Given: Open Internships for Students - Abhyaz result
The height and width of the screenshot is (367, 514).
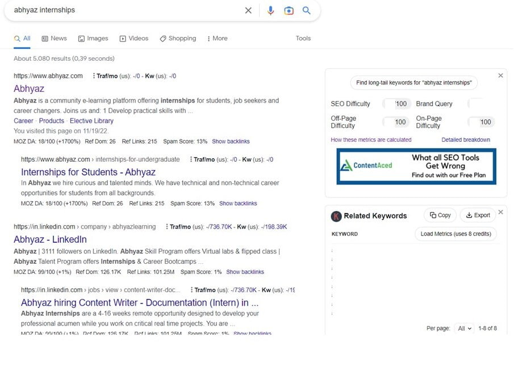Looking at the screenshot, I should point(88,172).
